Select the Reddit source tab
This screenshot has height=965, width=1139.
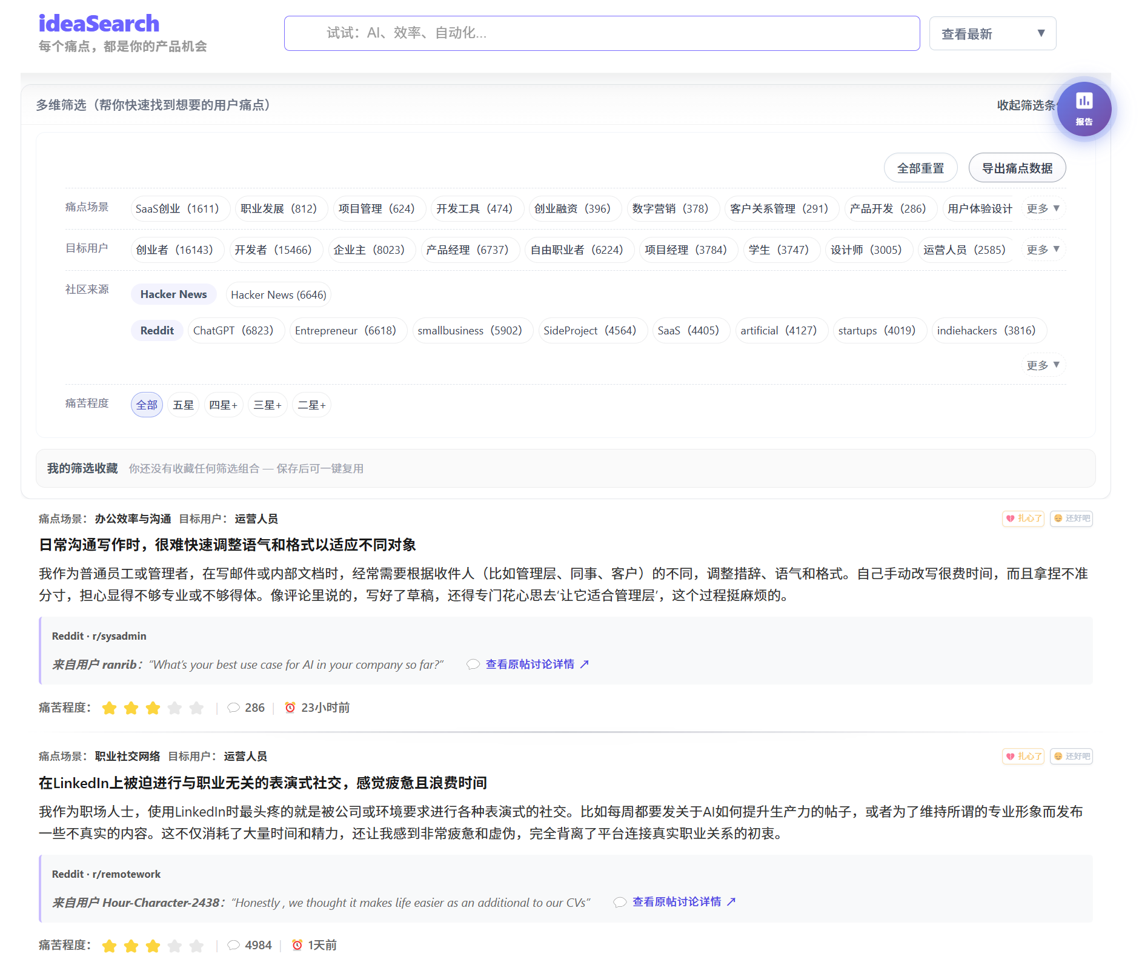(x=157, y=331)
